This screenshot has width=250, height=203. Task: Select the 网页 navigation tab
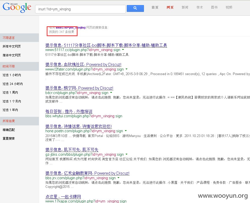pyautogui.click(x=170, y=7)
